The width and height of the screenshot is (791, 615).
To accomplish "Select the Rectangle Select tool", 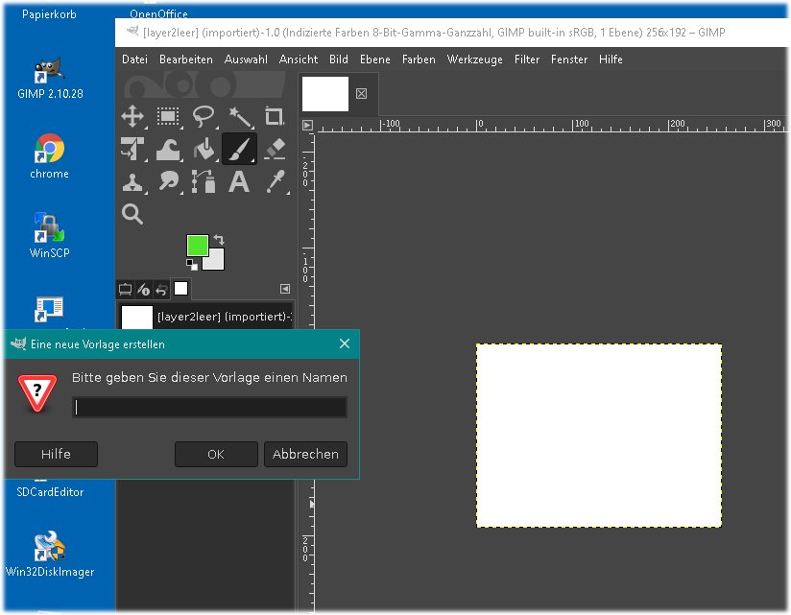I will tap(168, 117).
